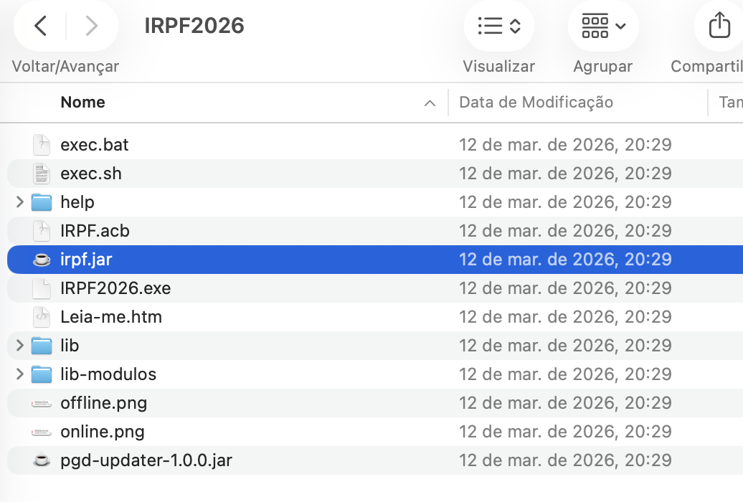The image size is (743, 502).
Task: Click the modification date of irpf.jar
Action: pos(565,260)
